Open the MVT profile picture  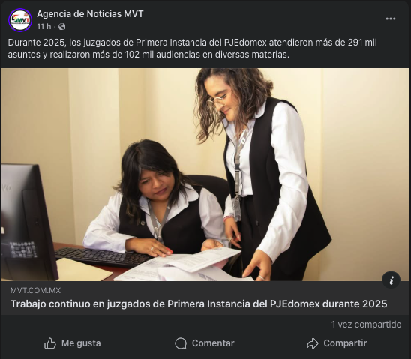point(20,20)
